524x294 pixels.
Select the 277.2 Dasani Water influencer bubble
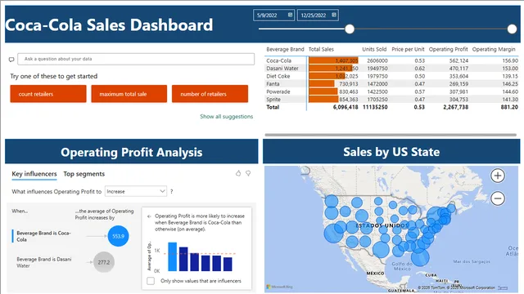[104, 262]
